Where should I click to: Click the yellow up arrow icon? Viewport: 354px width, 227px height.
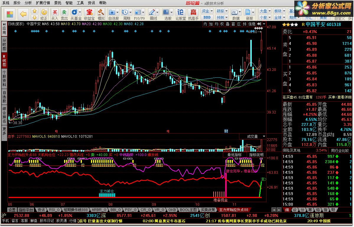[x=34, y=11]
